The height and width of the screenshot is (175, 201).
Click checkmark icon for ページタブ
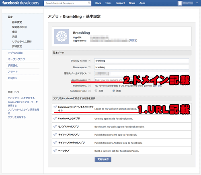55,151
